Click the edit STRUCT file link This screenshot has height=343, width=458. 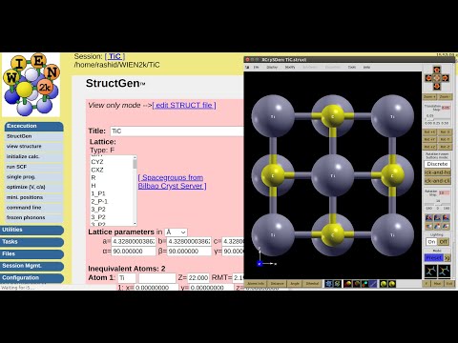point(184,105)
